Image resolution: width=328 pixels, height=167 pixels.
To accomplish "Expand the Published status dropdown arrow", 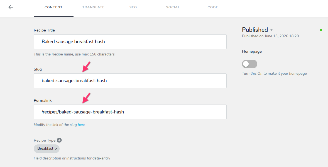I will pyautogui.click(x=271, y=30).
